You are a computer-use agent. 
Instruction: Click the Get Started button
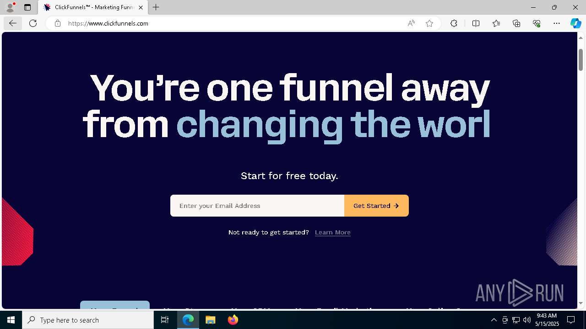point(376,206)
